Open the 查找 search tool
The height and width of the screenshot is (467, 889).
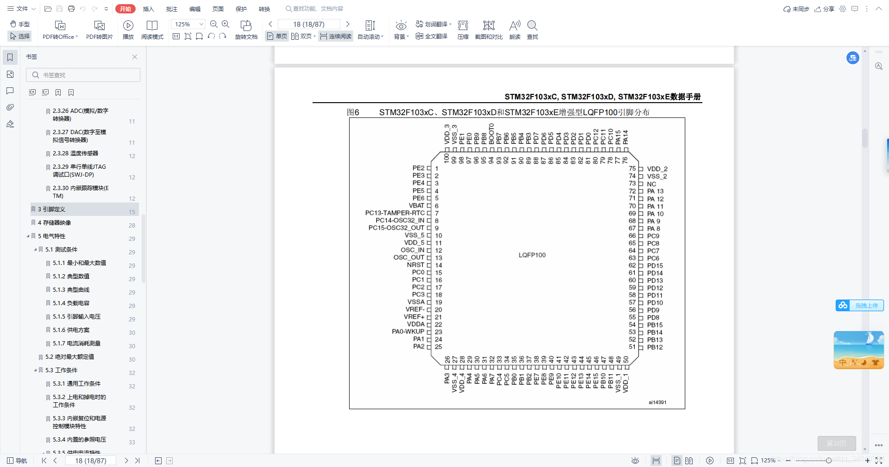pos(532,30)
